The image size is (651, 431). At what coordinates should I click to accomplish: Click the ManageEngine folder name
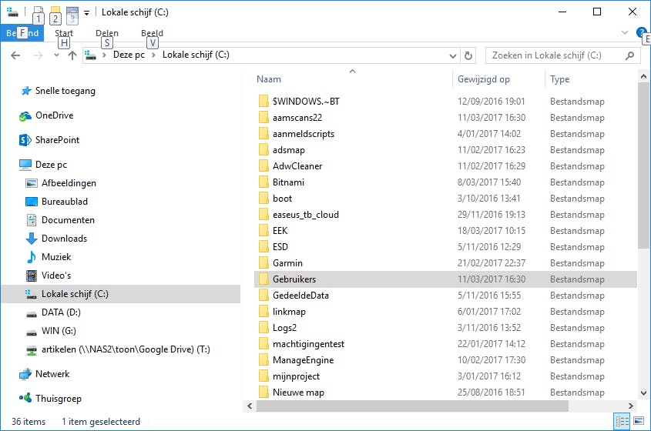click(x=303, y=360)
